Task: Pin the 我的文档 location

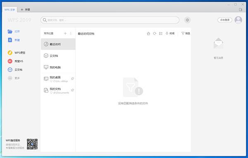Action: click(72, 90)
